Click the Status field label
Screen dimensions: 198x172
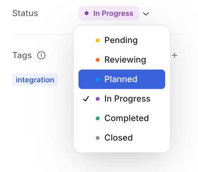25,13
